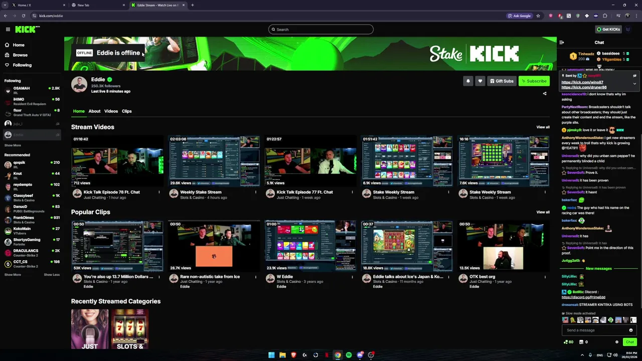Select the Home channel tab

(x=79, y=111)
